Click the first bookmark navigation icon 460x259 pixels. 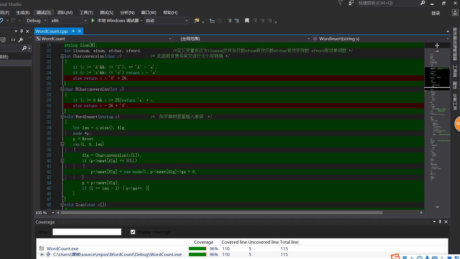click(x=255, y=21)
